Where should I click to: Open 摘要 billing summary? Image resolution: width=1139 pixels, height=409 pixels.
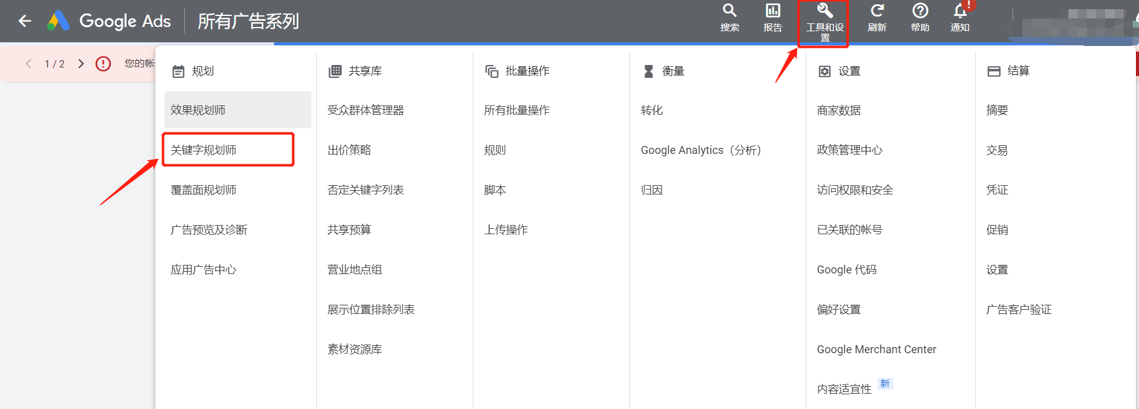click(x=997, y=110)
